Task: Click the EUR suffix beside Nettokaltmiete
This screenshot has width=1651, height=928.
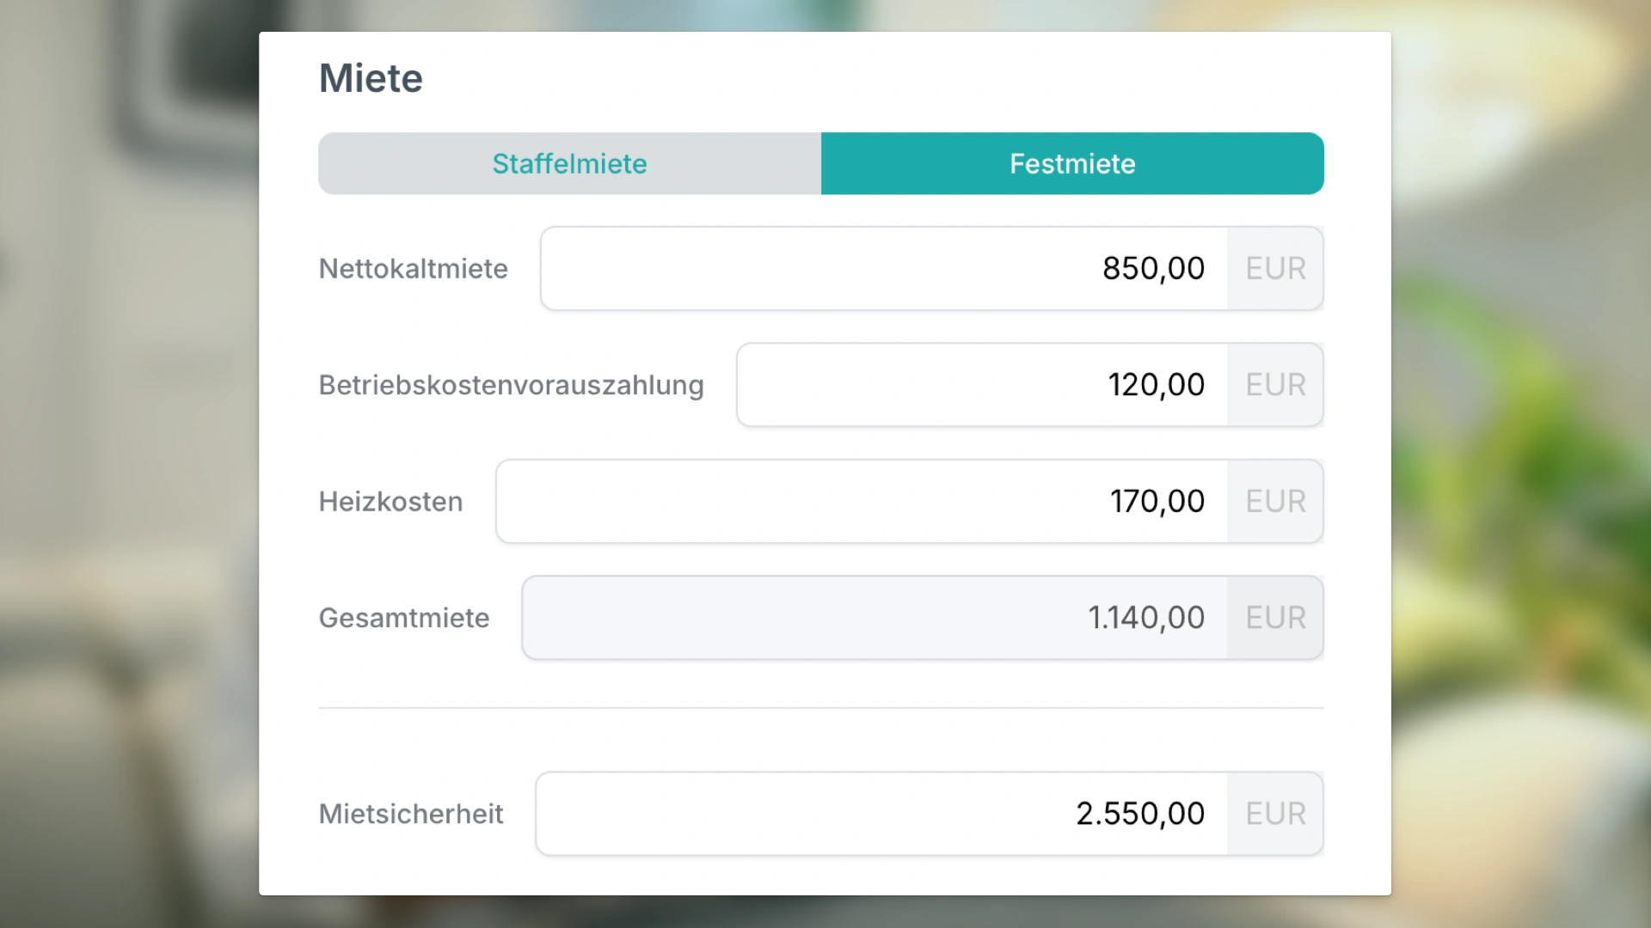Action: pos(1275,268)
